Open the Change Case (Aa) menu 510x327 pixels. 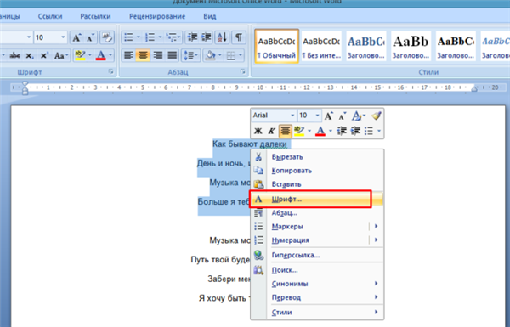click(x=61, y=55)
